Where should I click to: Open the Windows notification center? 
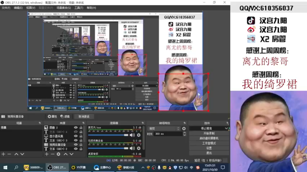(223, 167)
